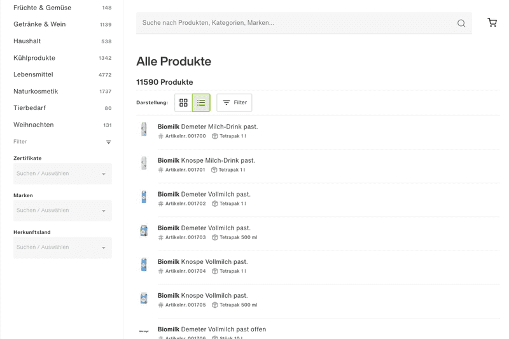The width and height of the screenshot is (509, 339).
Task: Open Biomilk Knospe Vollmilch past. 001704
Action: point(203,262)
